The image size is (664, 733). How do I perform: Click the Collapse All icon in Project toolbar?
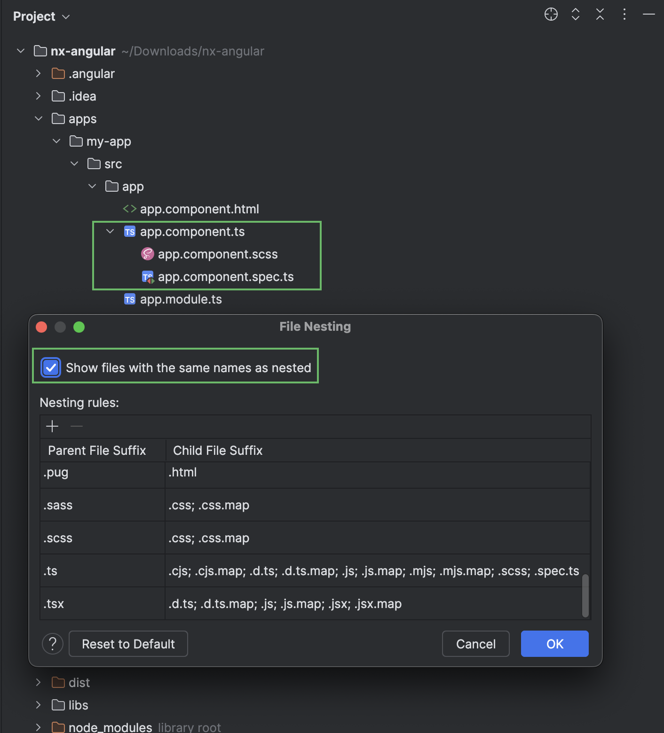tap(600, 15)
